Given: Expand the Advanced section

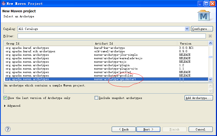Looking at the screenshot, I should point(5,106).
